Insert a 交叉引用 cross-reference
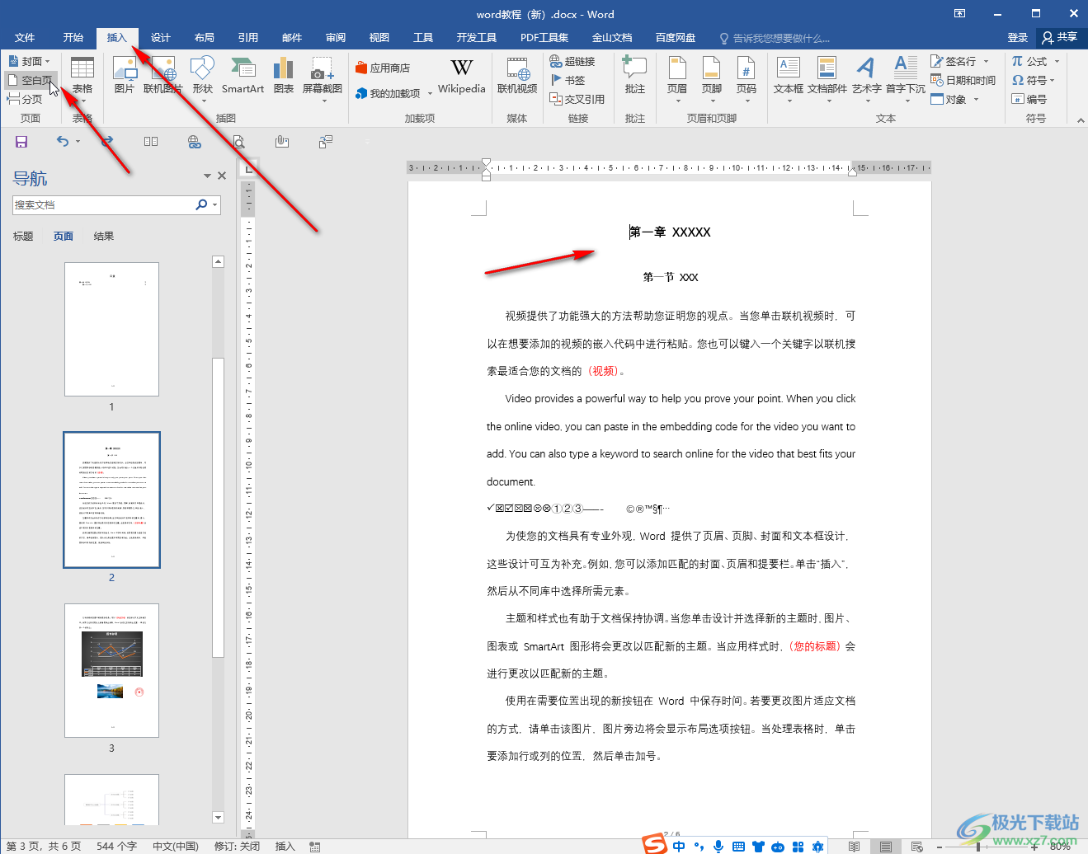This screenshot has height=854, width=1088. [577, 99]
